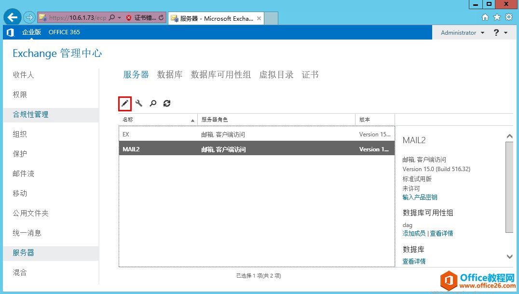Viewport: 519px width, 294px height.
Task: Click 添加成员 under 数据库可用性组
Action: pos(413,233)
